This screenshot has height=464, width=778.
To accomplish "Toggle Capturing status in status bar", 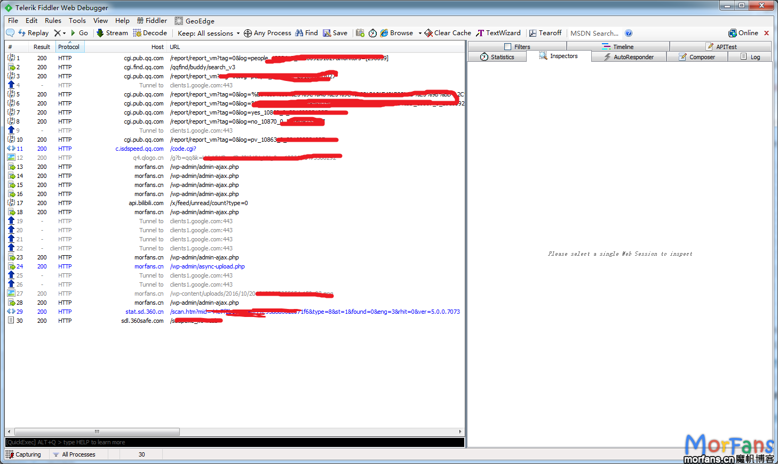I will [23, 454].
